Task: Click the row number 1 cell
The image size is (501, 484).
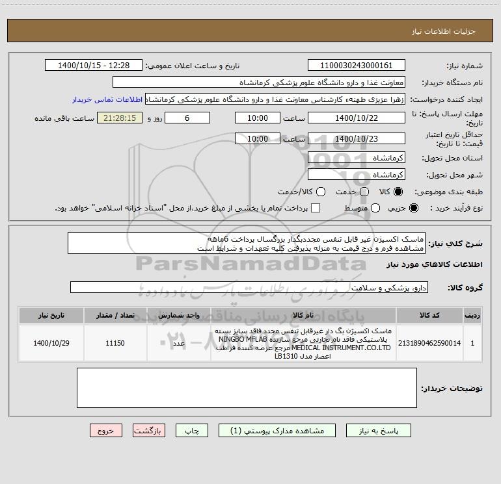Action: (x=472, y=343)
